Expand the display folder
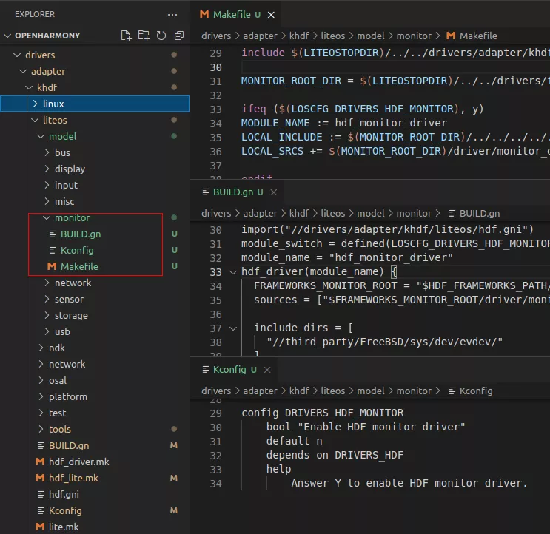 coord(95,169)
